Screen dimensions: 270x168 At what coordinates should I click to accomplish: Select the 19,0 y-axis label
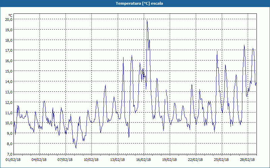[x=9, y=30]
